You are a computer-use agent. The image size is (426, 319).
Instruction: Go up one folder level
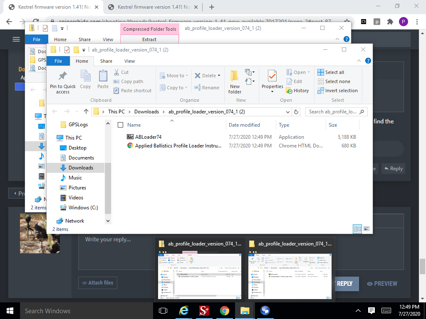[x=86, y=111]
